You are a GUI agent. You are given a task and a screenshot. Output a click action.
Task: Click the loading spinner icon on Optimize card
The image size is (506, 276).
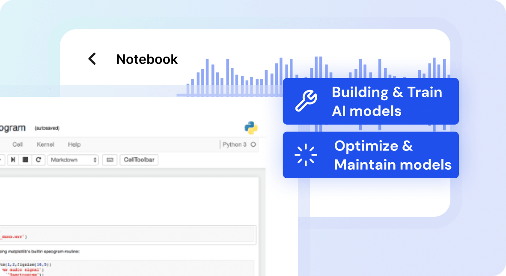coord(306,155)
